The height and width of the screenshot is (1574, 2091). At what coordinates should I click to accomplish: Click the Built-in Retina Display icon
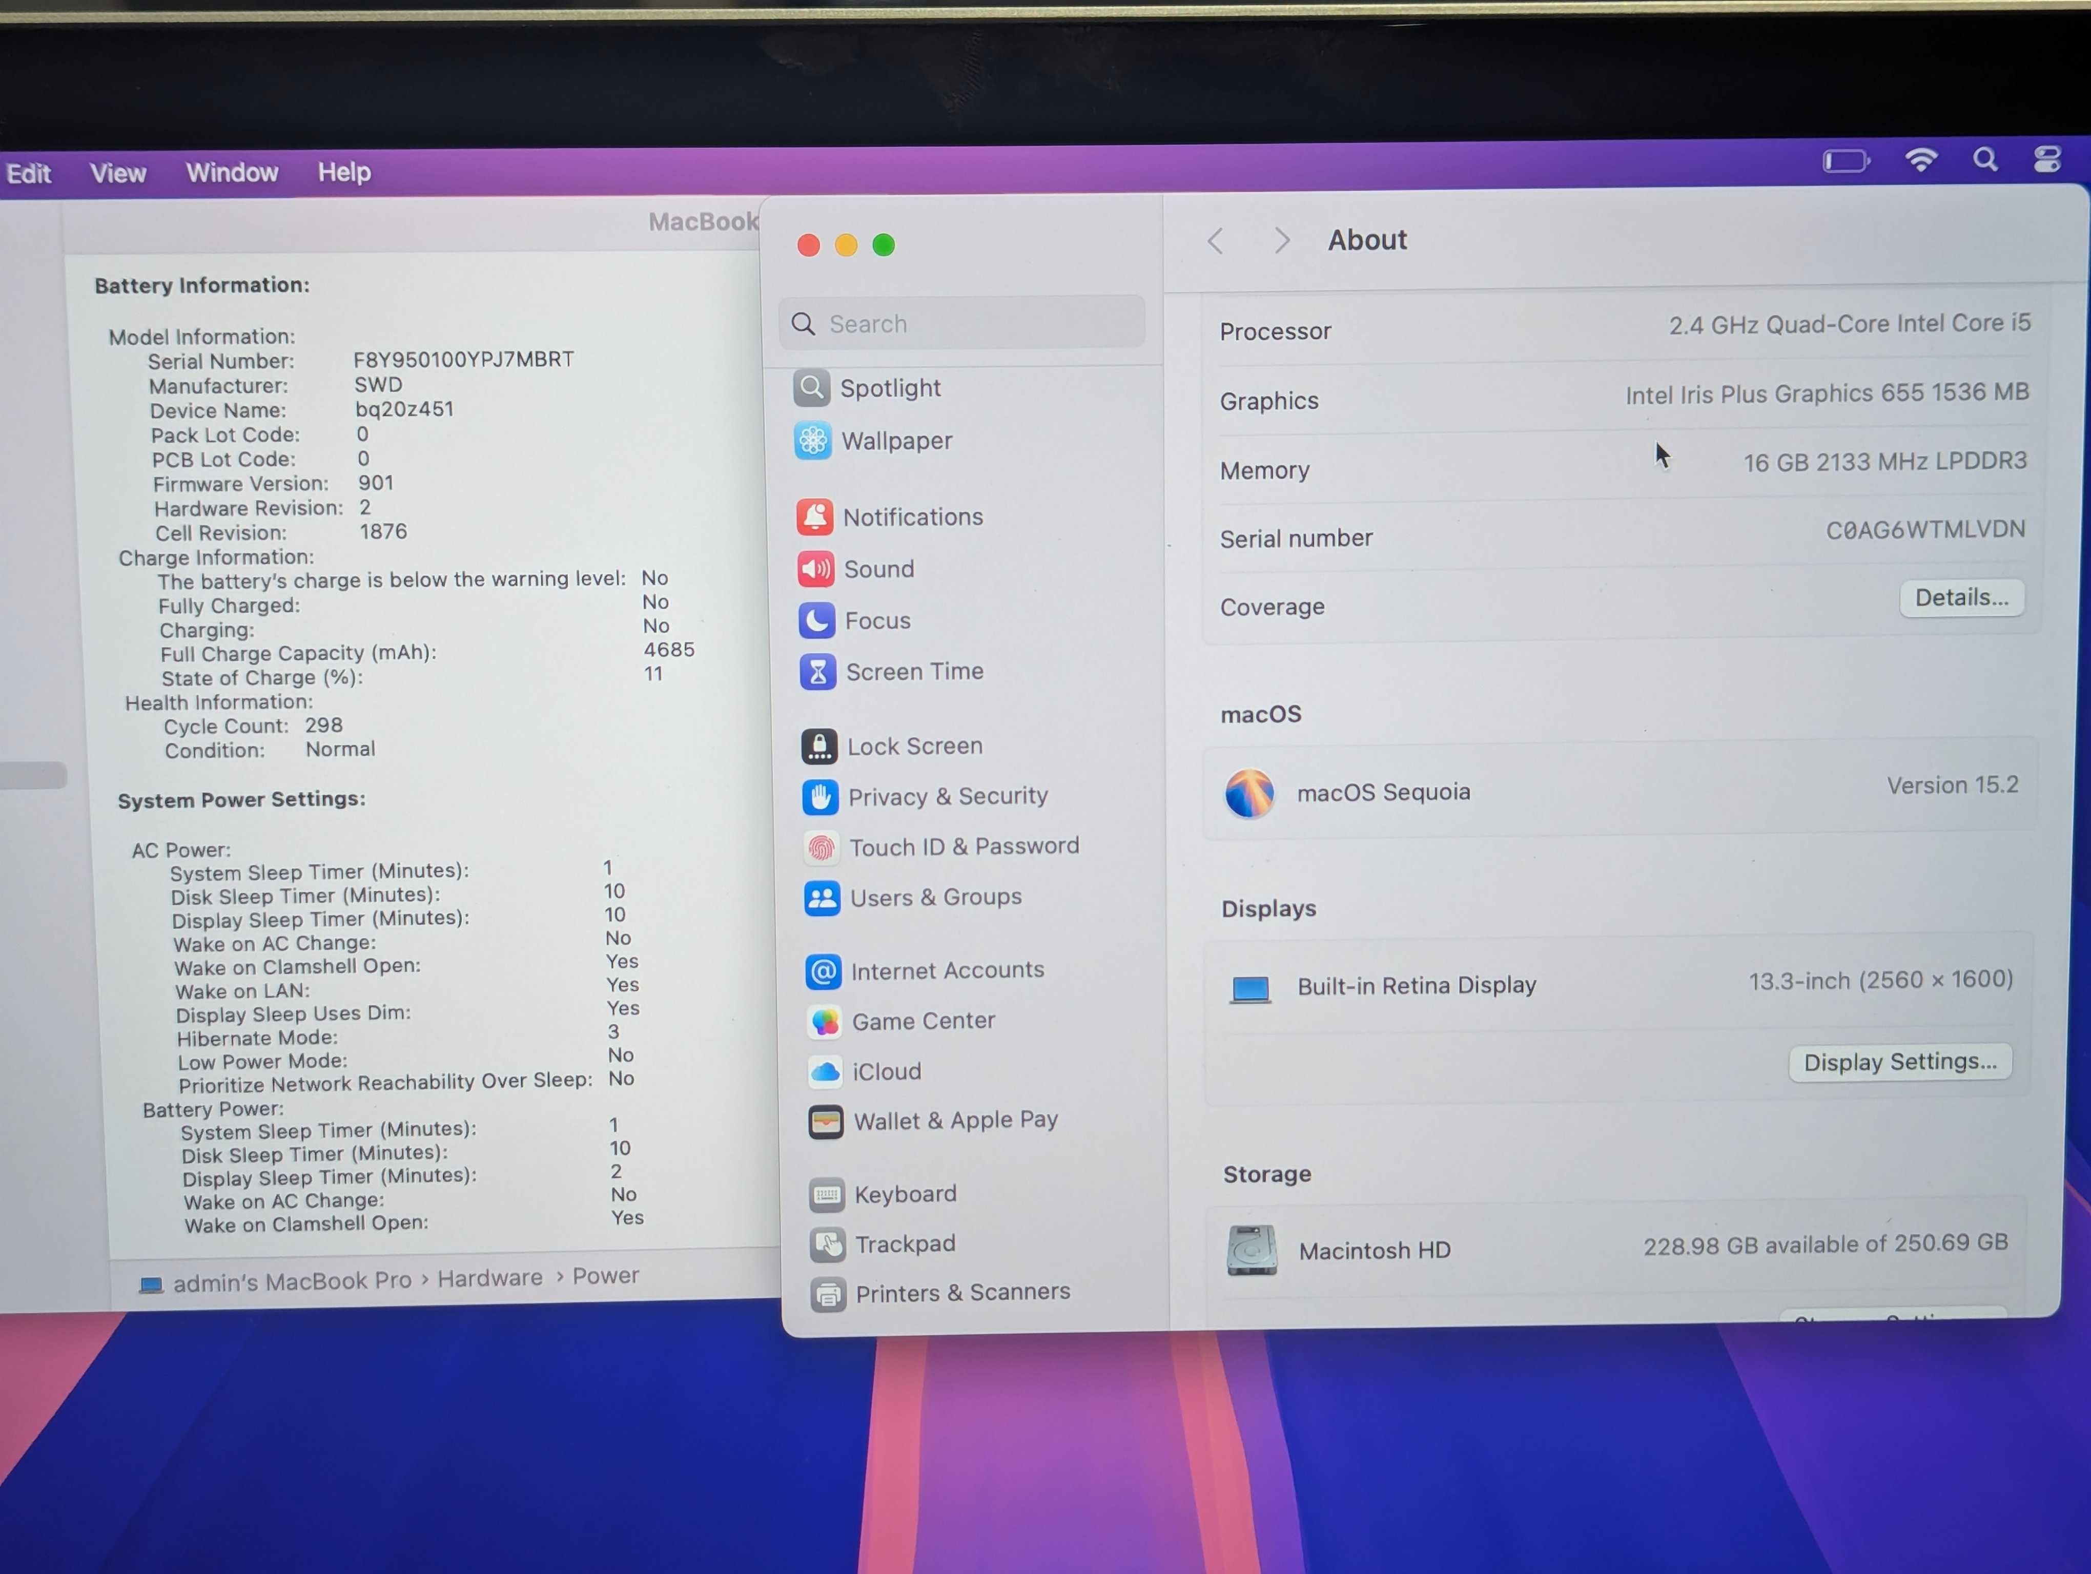pos(1249,989)
